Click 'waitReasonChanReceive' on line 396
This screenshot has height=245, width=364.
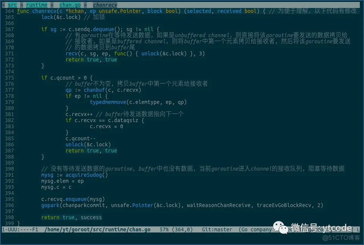tap(219, 205)
